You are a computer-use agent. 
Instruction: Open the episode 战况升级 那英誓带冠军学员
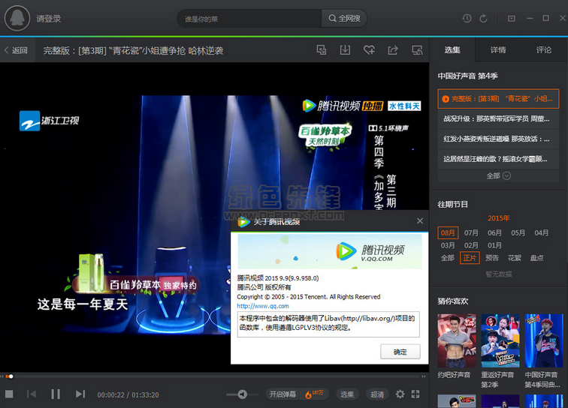(498, 118)
